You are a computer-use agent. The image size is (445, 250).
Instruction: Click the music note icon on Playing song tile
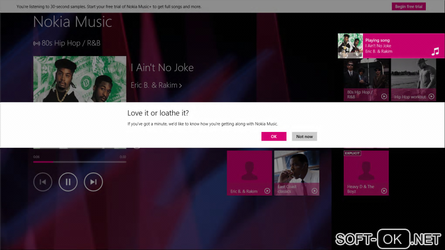tap(435, 51)
